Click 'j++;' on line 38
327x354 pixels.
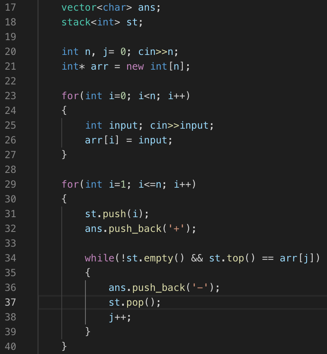click(120, 317)
